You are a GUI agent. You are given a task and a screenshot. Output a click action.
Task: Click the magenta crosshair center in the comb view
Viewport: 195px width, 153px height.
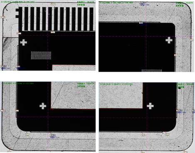click(x=48, y=35)
